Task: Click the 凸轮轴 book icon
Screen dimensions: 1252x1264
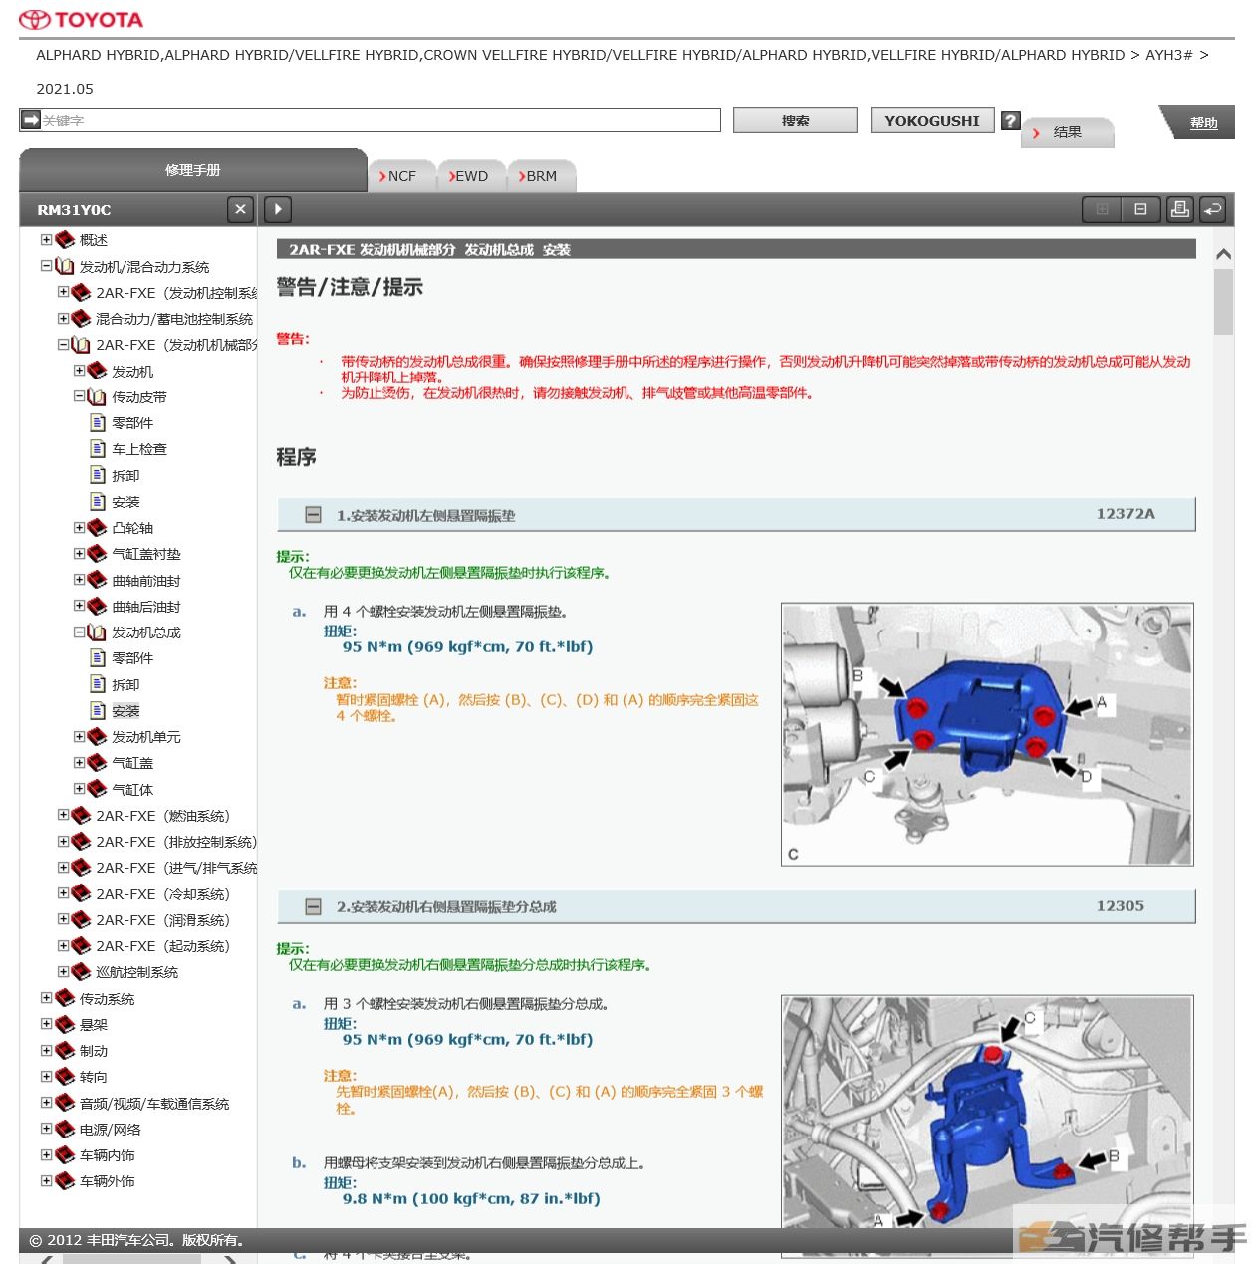Action: (97, 527)
